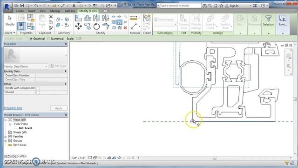Click the keyword search input field
This screenshot has height=168, width=298.
click(x=181, y=6)
